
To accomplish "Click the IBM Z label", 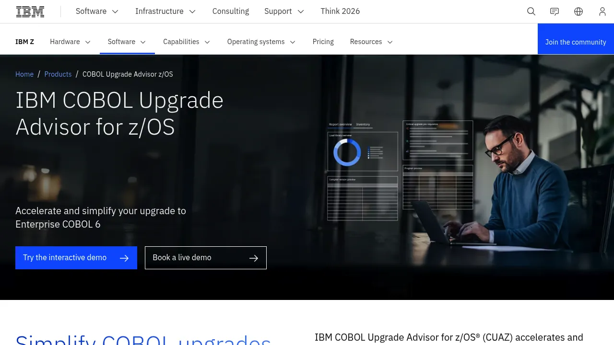I will (x=25, y=42).
